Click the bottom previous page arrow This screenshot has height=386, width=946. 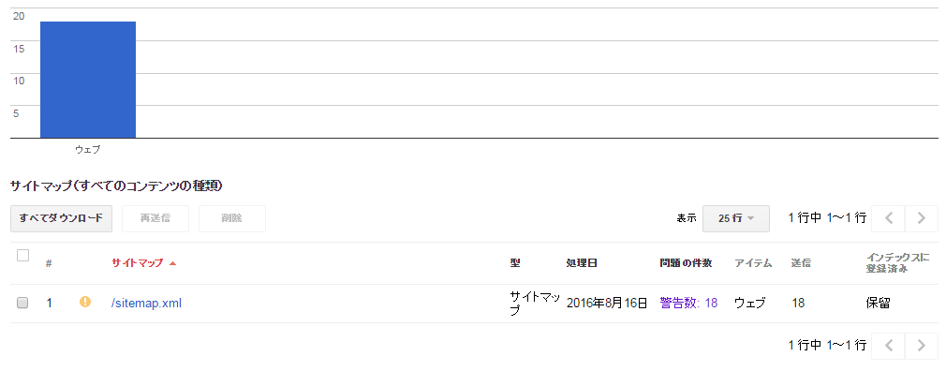(x=888, y=346)
